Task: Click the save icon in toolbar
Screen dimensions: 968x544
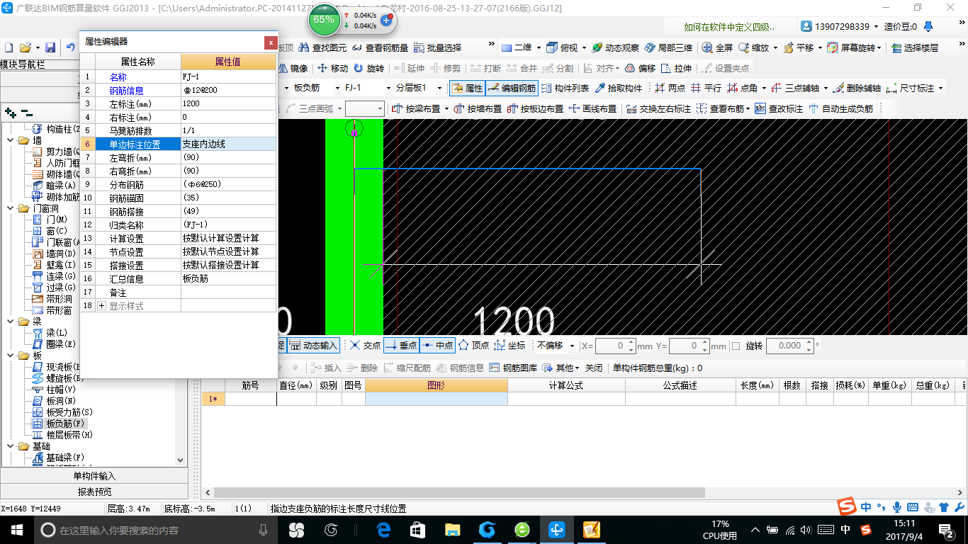Action: pyautogui.click(x=50, y=47)
